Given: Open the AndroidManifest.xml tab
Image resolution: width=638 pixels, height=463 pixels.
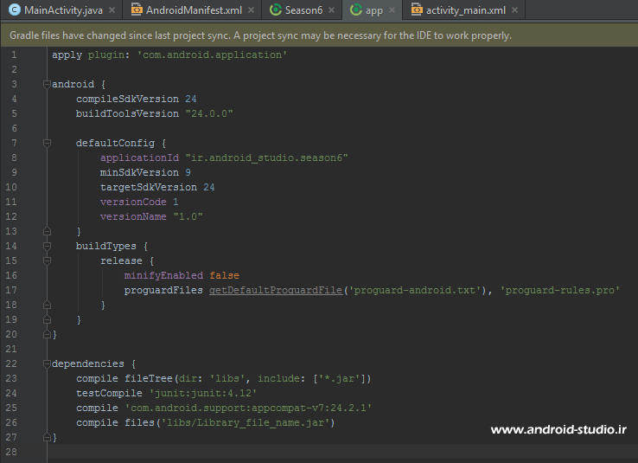Looking at the screenshot, I should [195, 11].
